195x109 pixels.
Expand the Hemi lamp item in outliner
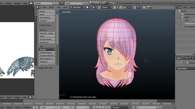[x=179, y=20]
